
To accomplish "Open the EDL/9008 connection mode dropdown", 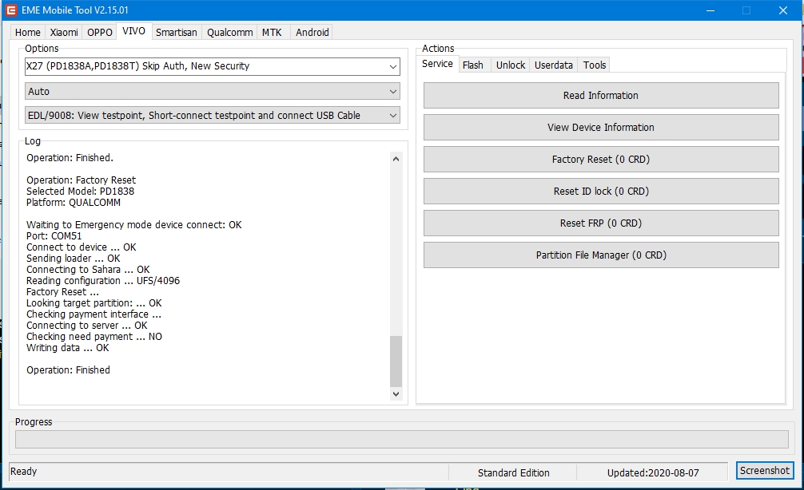I will pyautogui.click(x=213, y=115).
